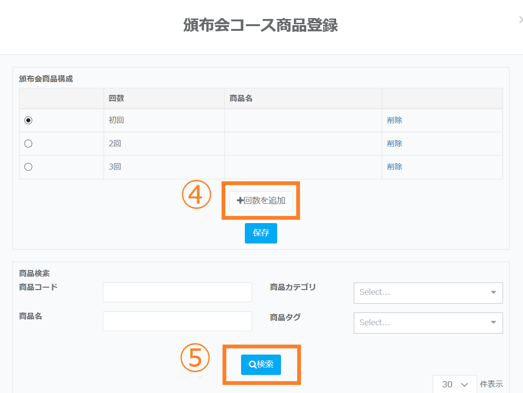Click into the 商品名 search input

[177, 321]
